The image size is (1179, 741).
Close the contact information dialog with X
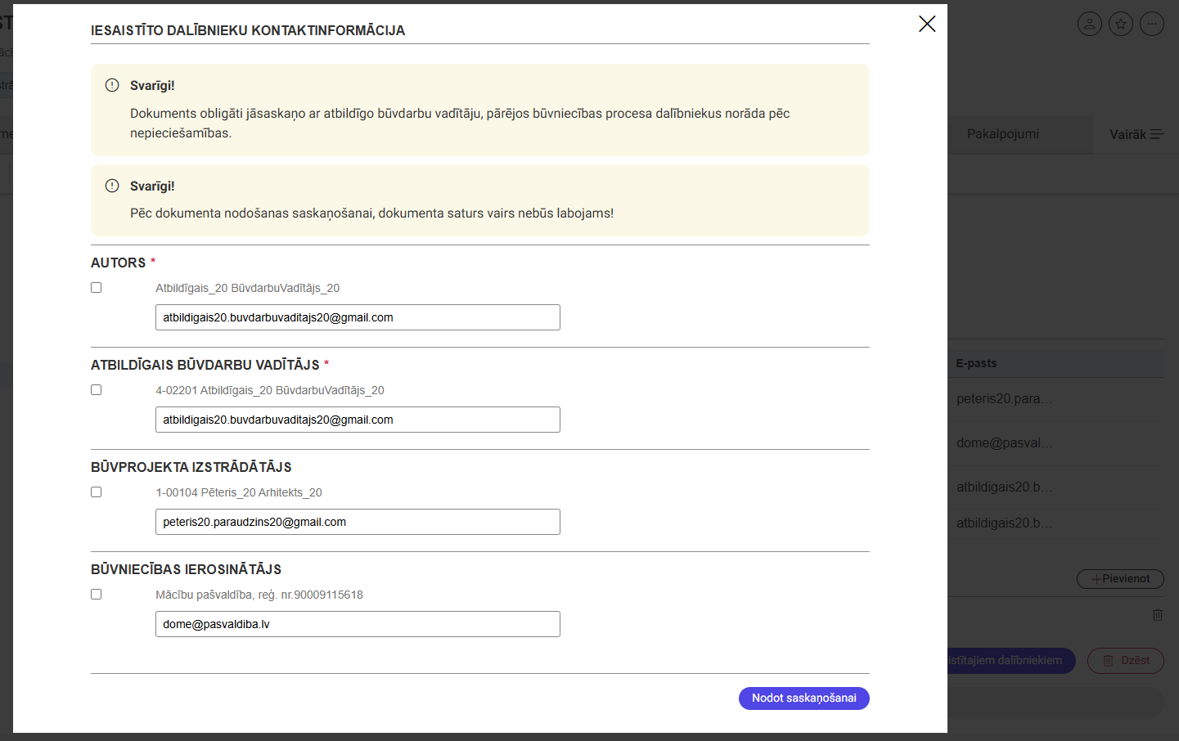point(927,24)
